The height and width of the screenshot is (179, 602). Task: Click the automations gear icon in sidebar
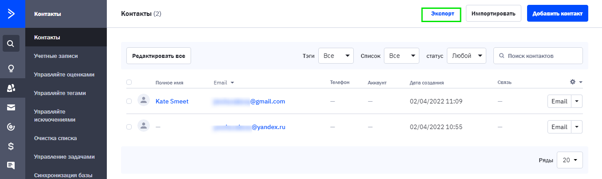[11, 127]
